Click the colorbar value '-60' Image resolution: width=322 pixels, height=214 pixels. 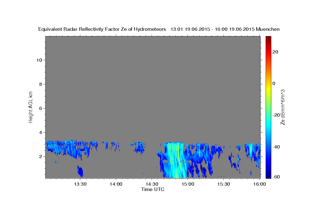tap(276, 177)
